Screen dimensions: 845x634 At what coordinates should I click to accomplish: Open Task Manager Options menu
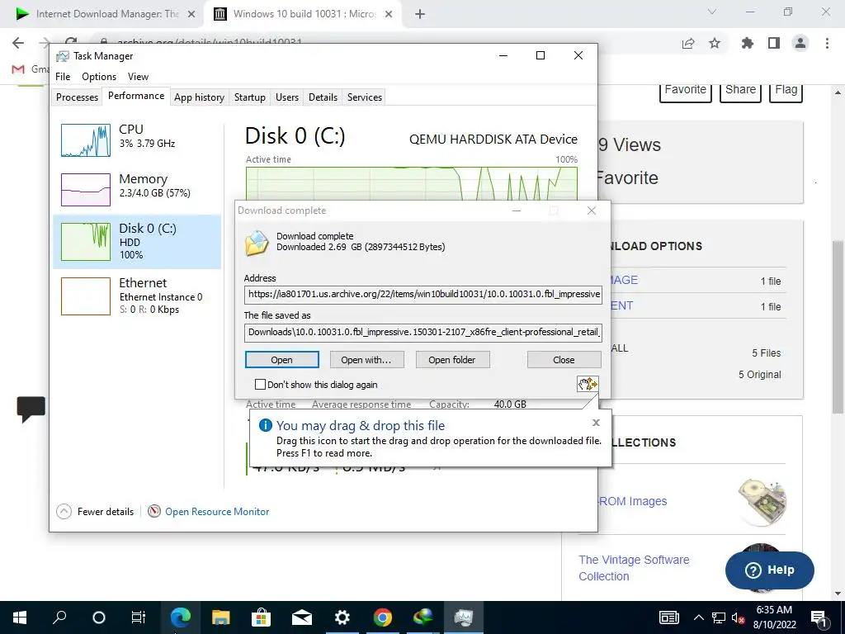click(99, 77)
